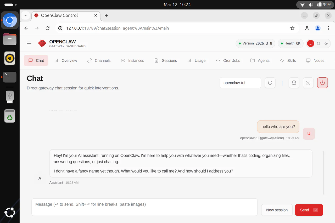Go to Nodes tab
Image resolution: width=335 pixels, height=223 pixels.
coord(315,60)
